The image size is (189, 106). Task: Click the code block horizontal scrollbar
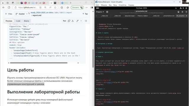(x=39, y=63)
